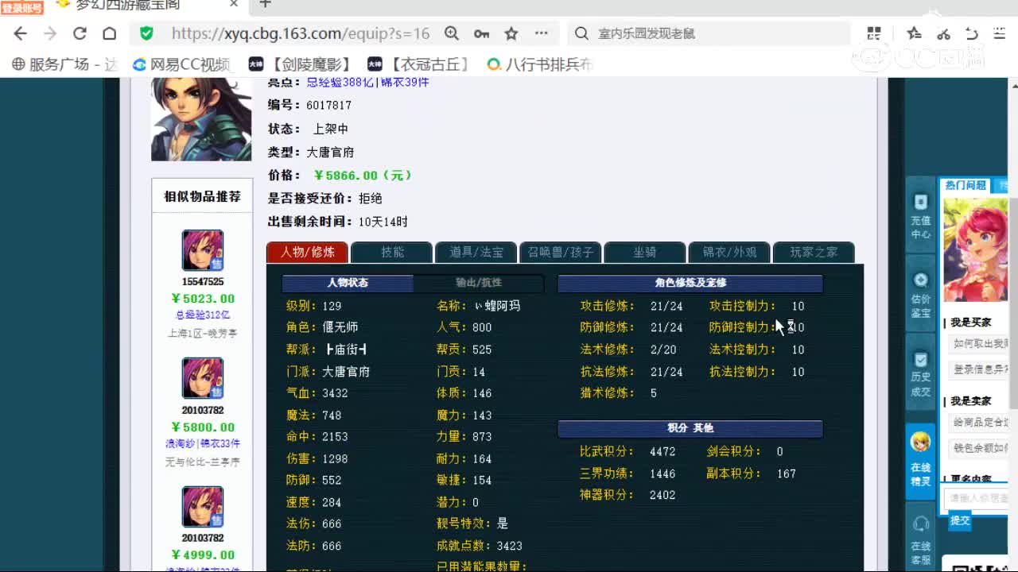Image resolution: width=1018 pixels, height=572 pixels.
Task: Switch to the 坐骑 tab
Action: (x=644, y=252)
